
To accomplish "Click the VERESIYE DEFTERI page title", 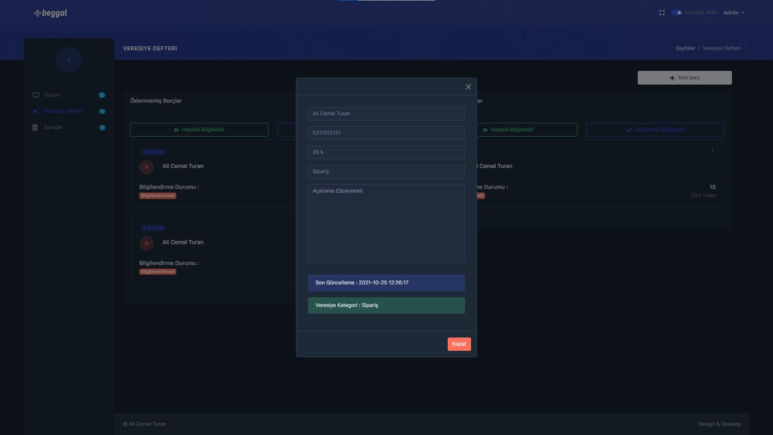I will point(150,48).
